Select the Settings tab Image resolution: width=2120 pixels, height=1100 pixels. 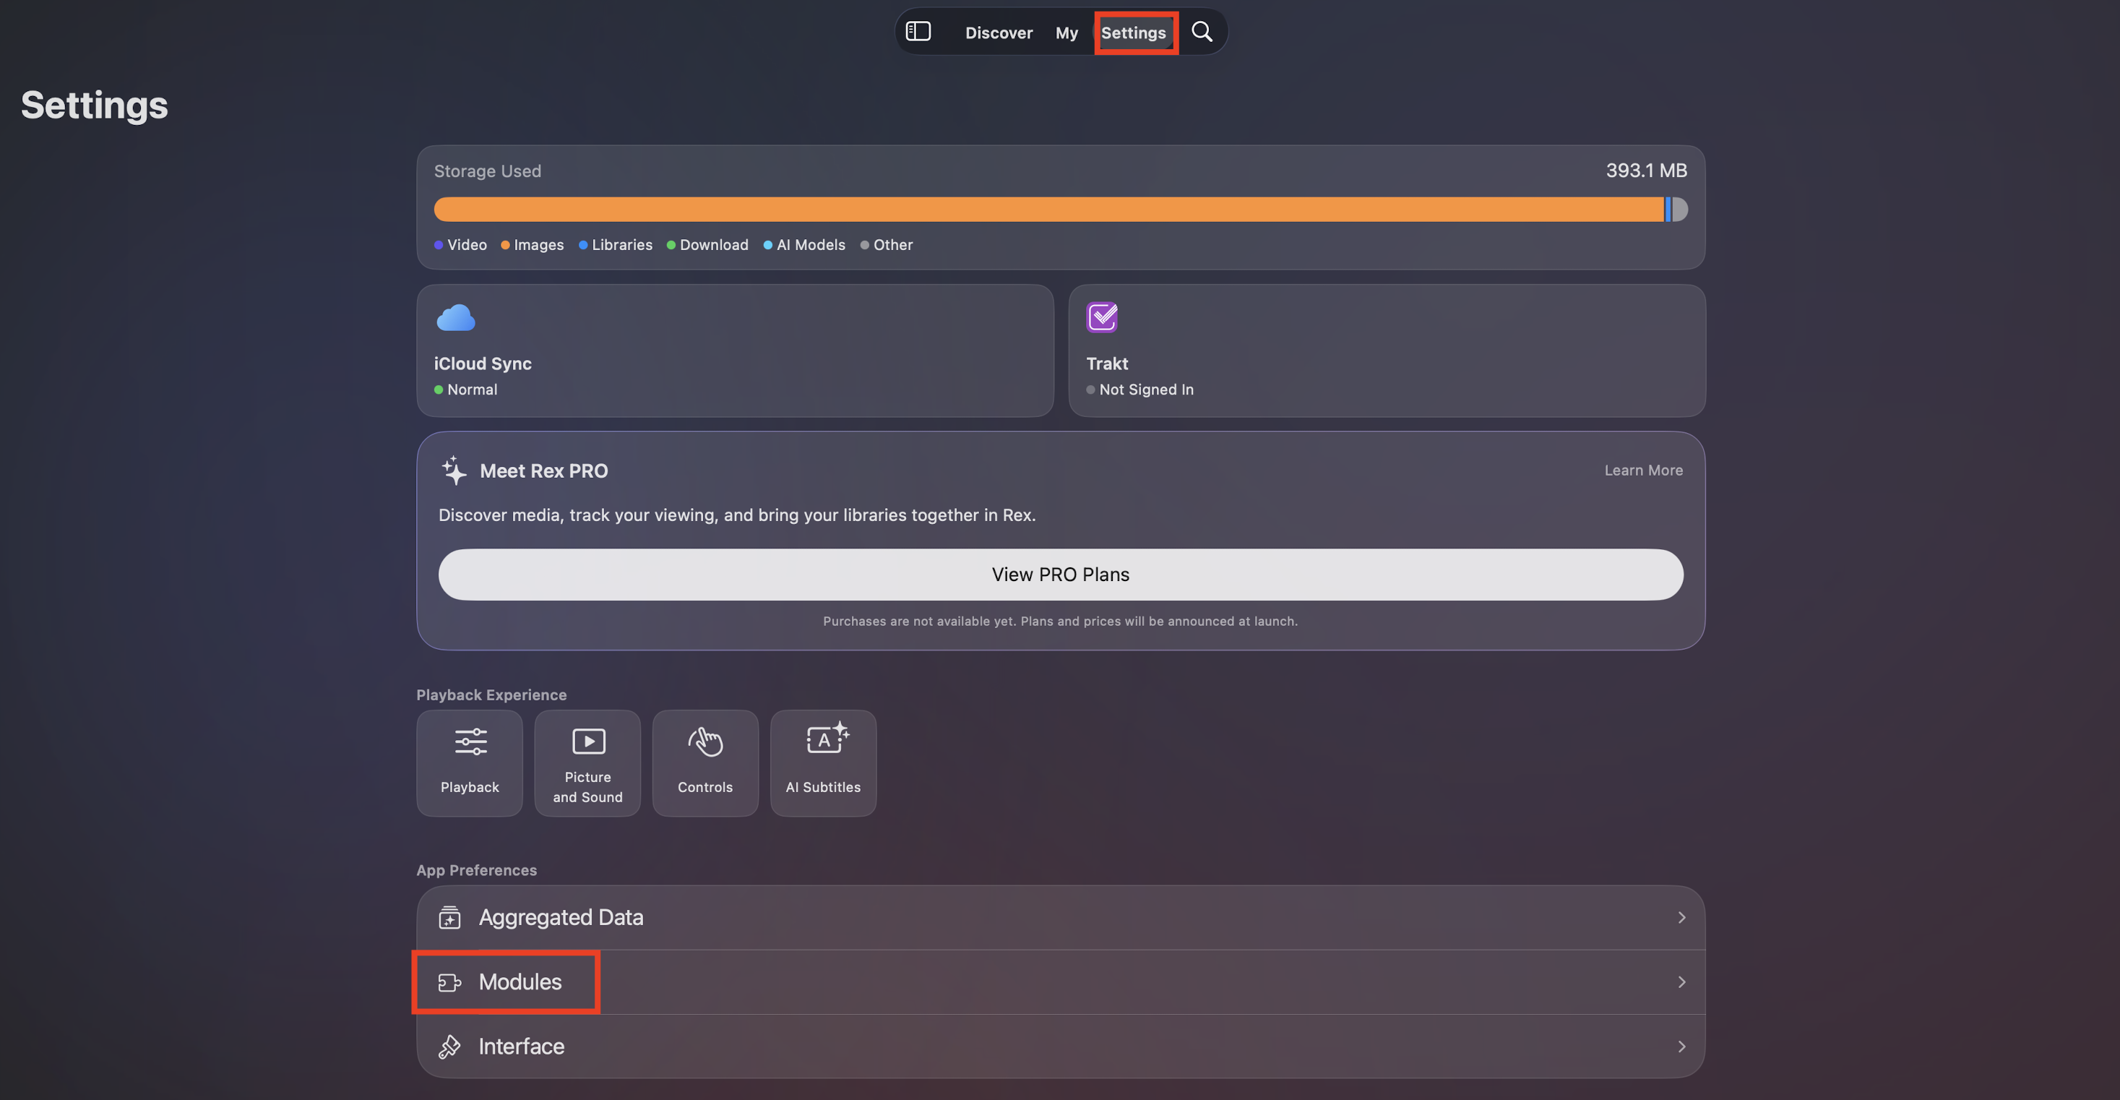click(x=1133, y=33)
